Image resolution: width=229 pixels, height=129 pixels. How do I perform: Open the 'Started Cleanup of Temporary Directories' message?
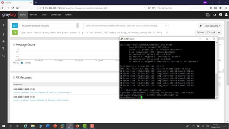tap(41, 100)
